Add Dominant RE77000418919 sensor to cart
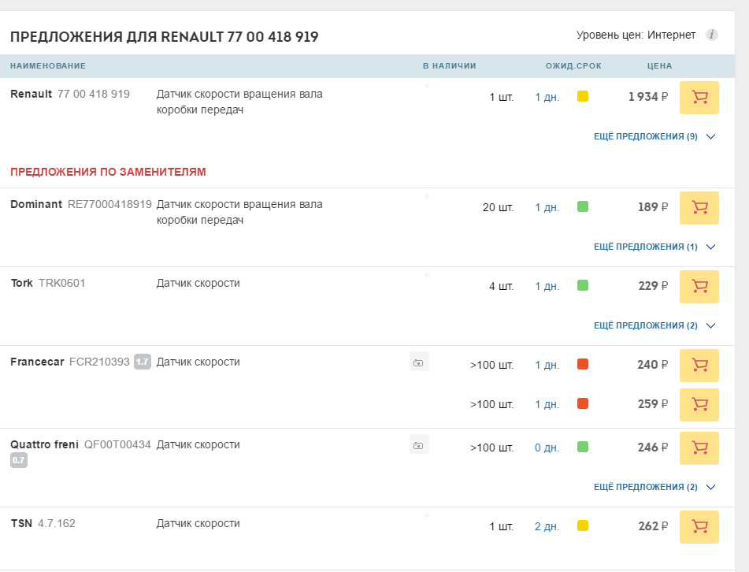749x572 pixels. point(699,208)
